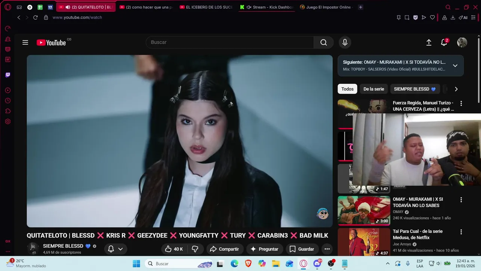
Task: Like the video with 40 K button
Action: click(174, 249)
